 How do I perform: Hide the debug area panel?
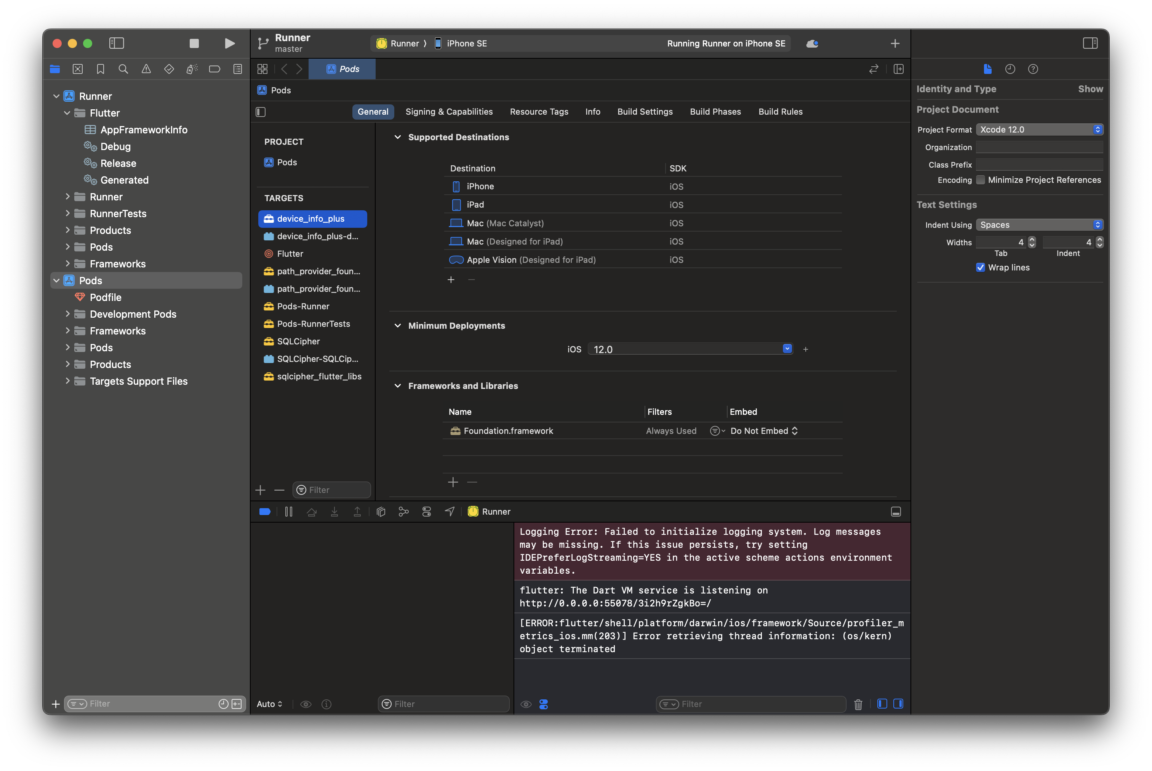coord(896,511)
